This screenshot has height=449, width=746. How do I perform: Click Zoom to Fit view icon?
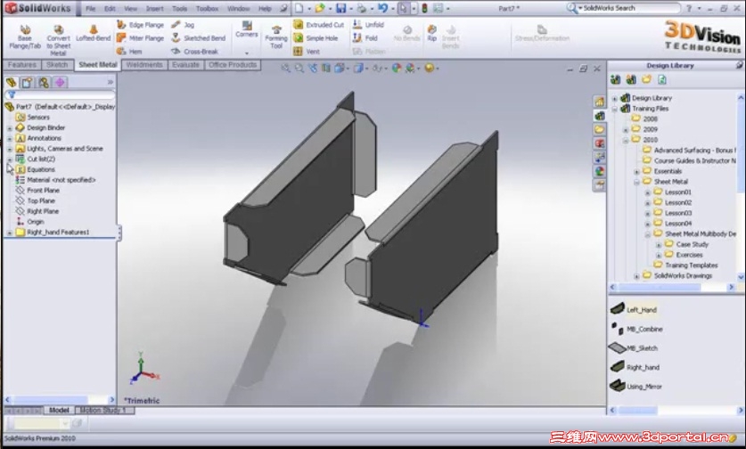[x=285, y=69]
